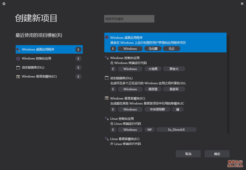Click the E badge on recent Windows 控制台应用
This screenshot has width=246, height=170.
78,58
